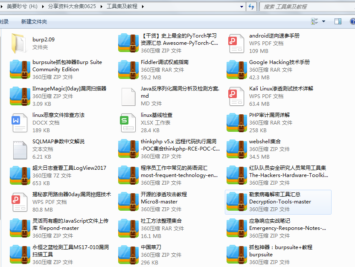The image size is (355, 267).
Task: Click 美要眇兮 (H:) in the breadcrumb
Action: 22,7
